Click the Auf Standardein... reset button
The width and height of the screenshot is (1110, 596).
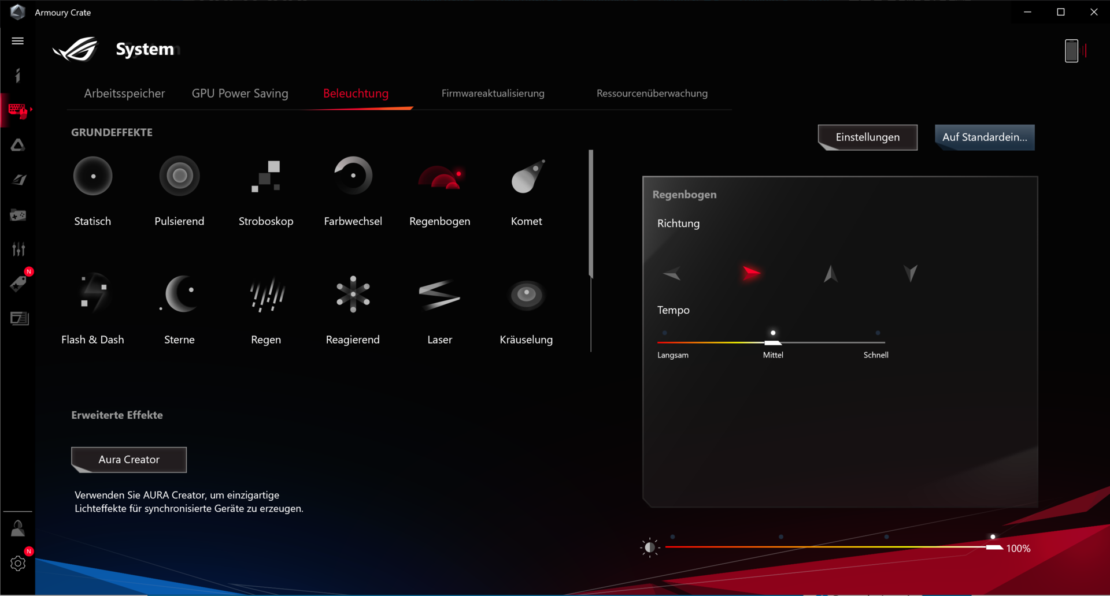point(985,137)
